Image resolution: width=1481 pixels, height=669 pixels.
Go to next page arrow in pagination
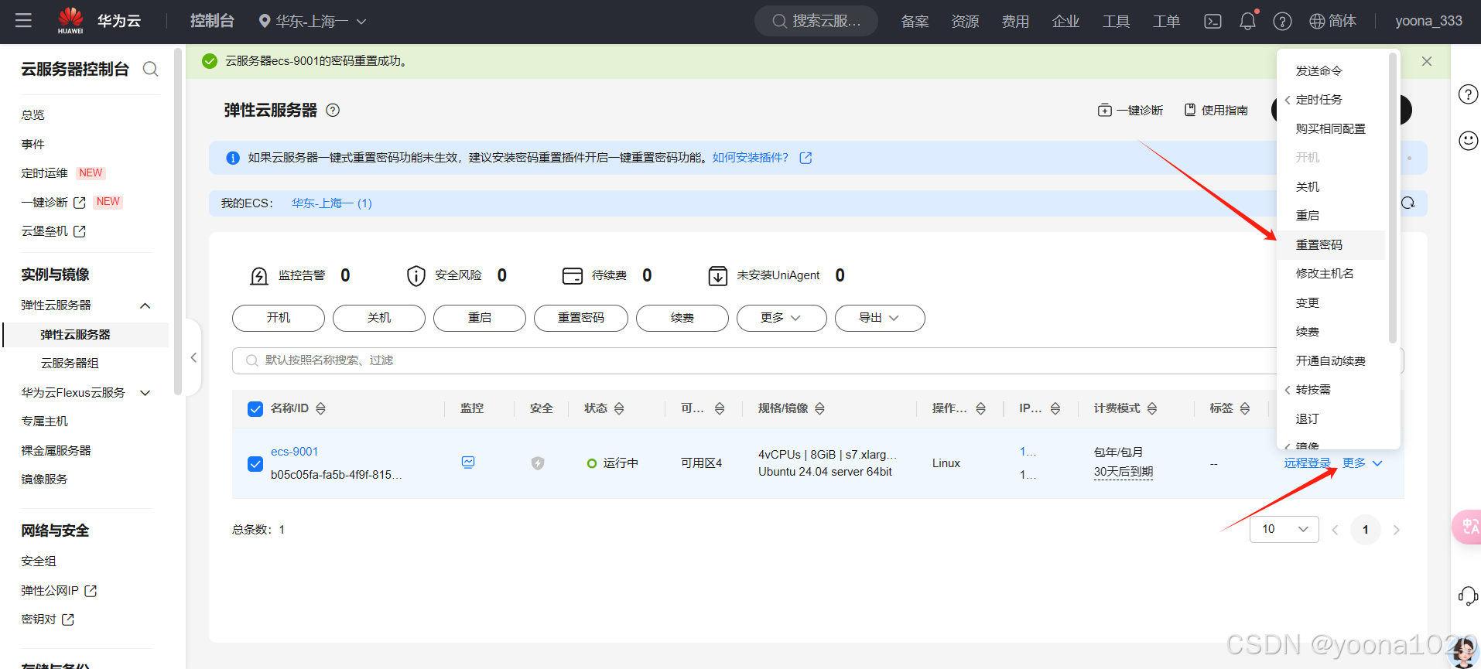pyautogui.click(x=1397, y=530)
